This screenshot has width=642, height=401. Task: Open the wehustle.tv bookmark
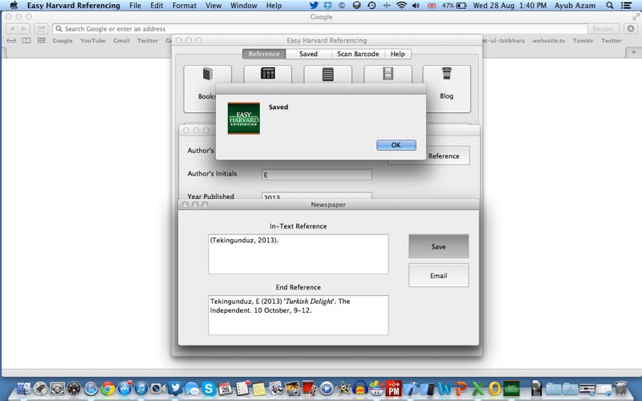tap(548, 41)
